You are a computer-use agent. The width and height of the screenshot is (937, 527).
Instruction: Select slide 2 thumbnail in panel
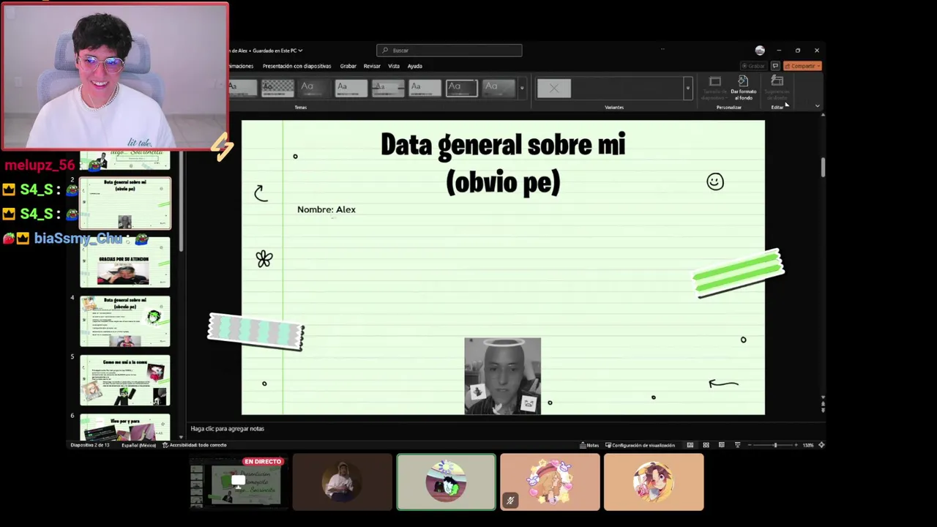tap(125, 203)
